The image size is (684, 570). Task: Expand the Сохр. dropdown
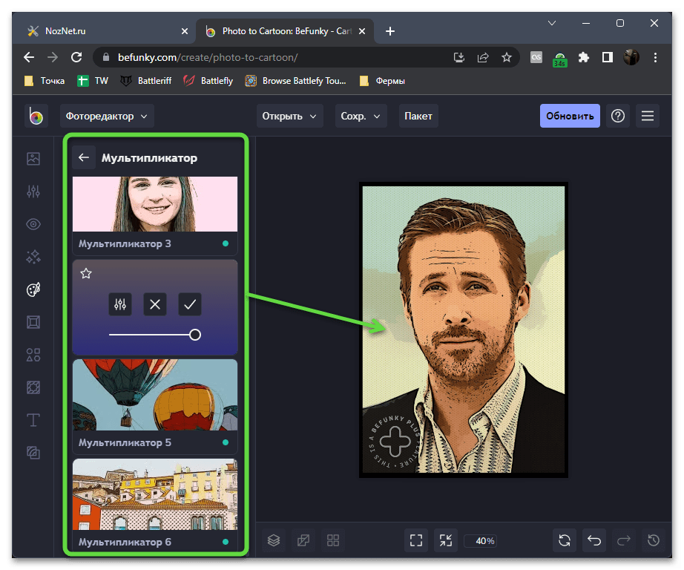click(361, 116)
